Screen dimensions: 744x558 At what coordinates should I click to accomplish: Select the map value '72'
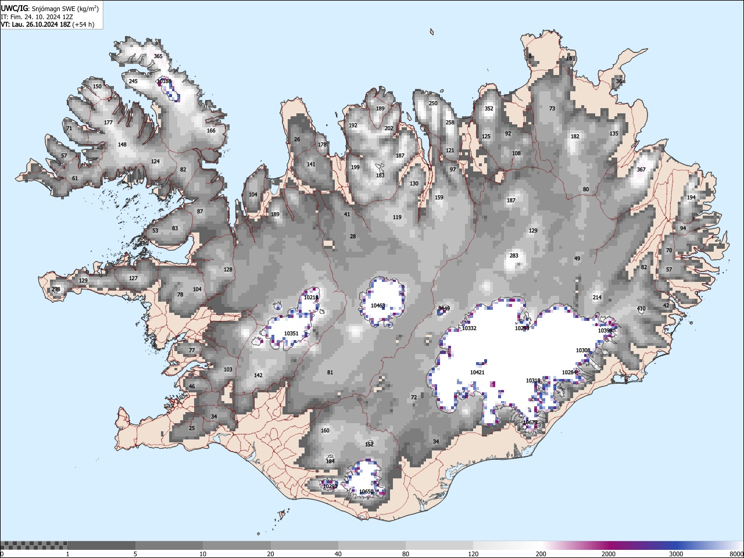pos(414,398)
